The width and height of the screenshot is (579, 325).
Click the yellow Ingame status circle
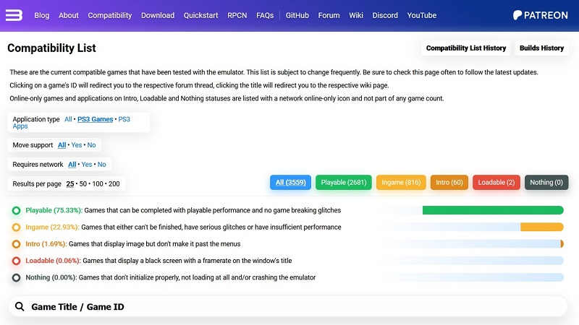click(16, 227)
